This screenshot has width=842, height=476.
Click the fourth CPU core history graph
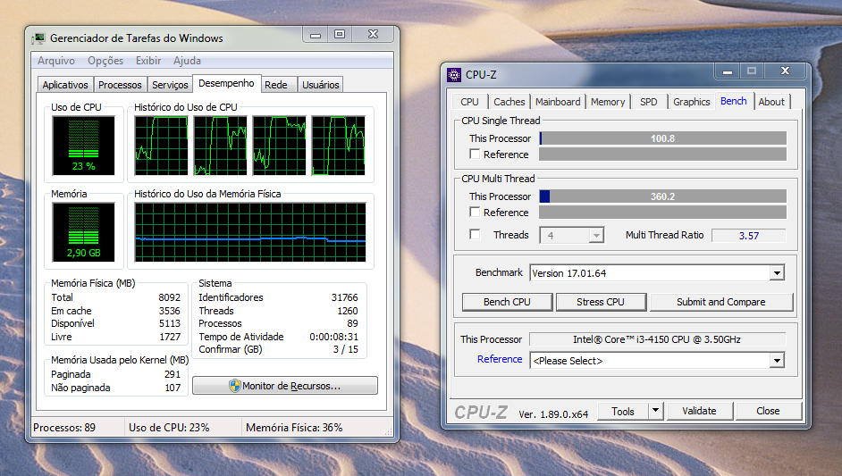pyautogui.click(x=338, y=146)
